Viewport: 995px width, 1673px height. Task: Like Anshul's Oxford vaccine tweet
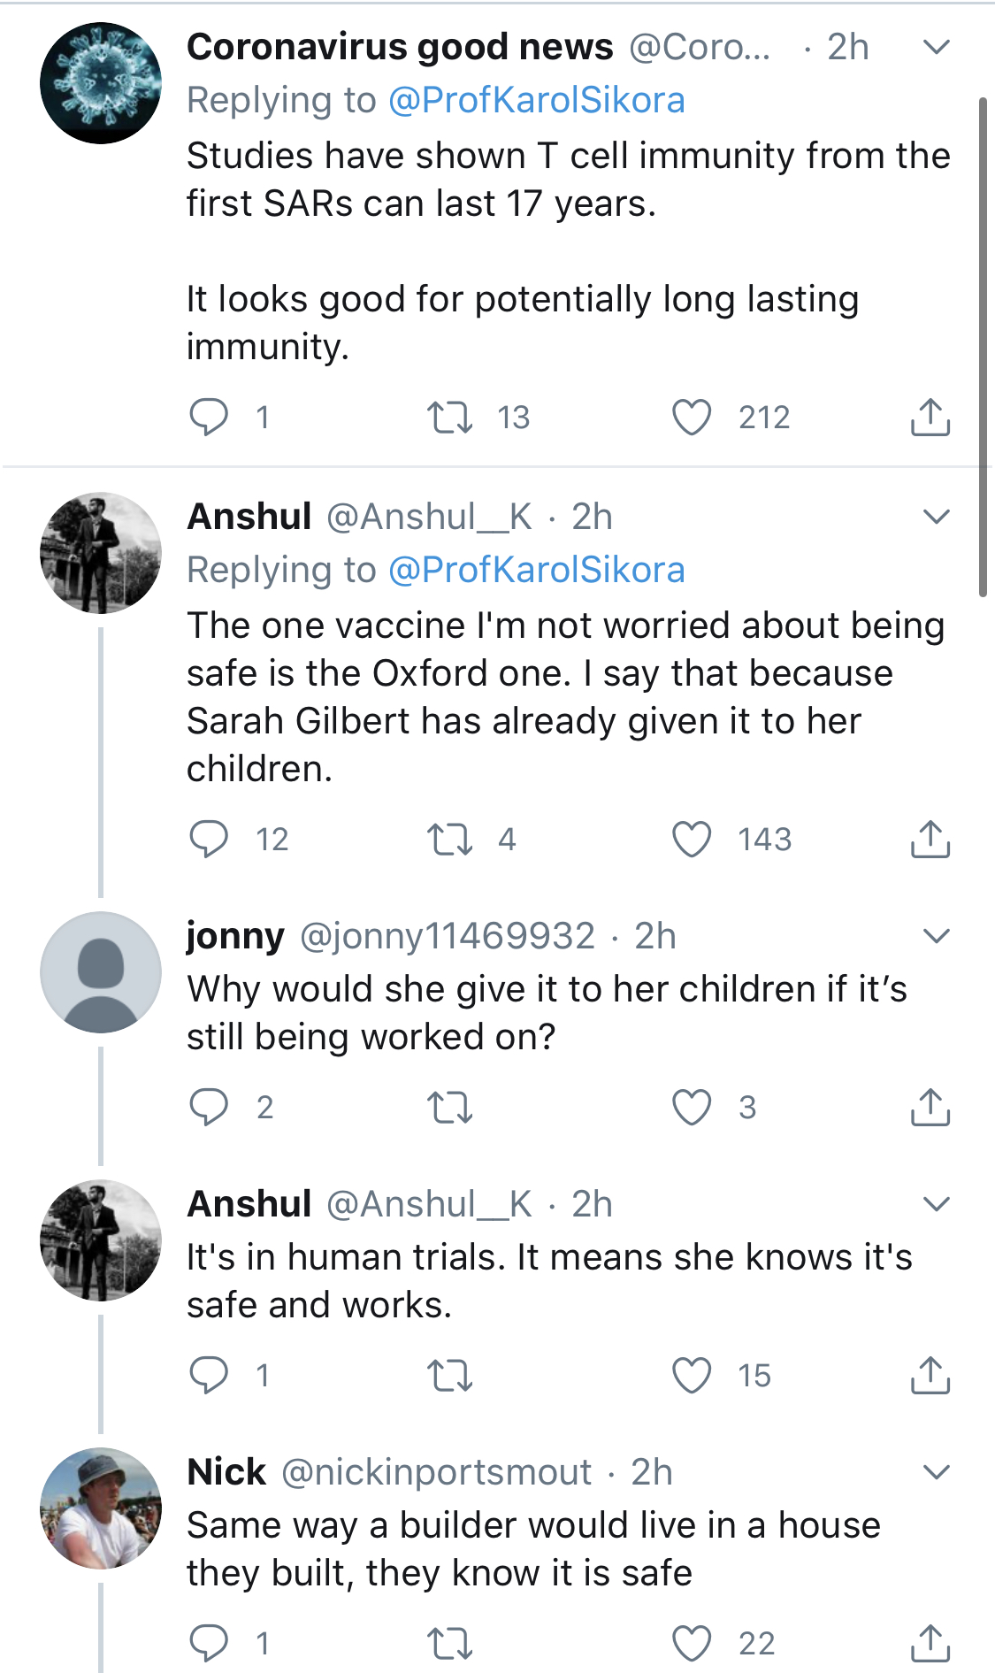[x=691, y=839]
